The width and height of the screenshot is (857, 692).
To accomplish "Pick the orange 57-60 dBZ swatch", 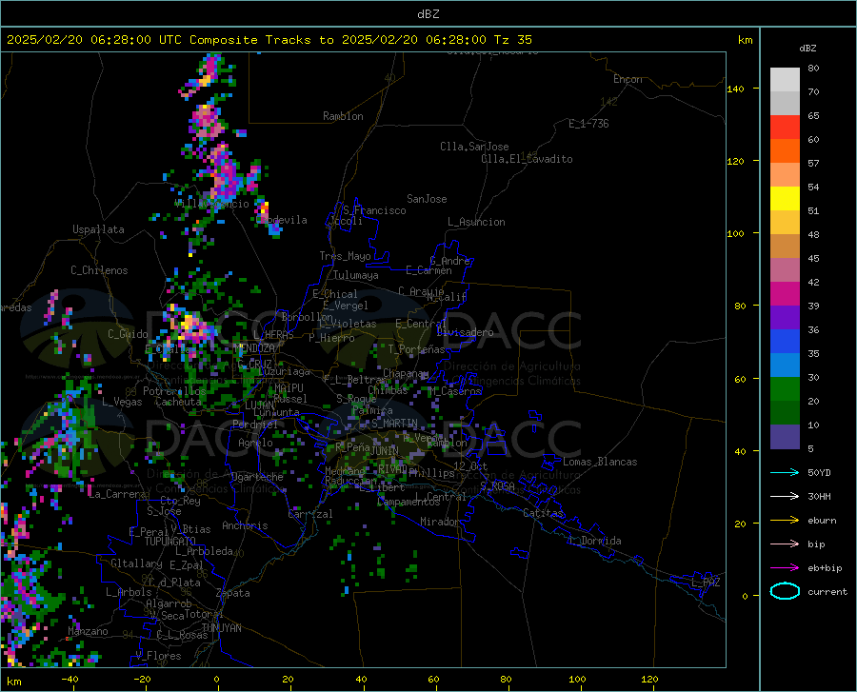I will [x=785, y=151].
